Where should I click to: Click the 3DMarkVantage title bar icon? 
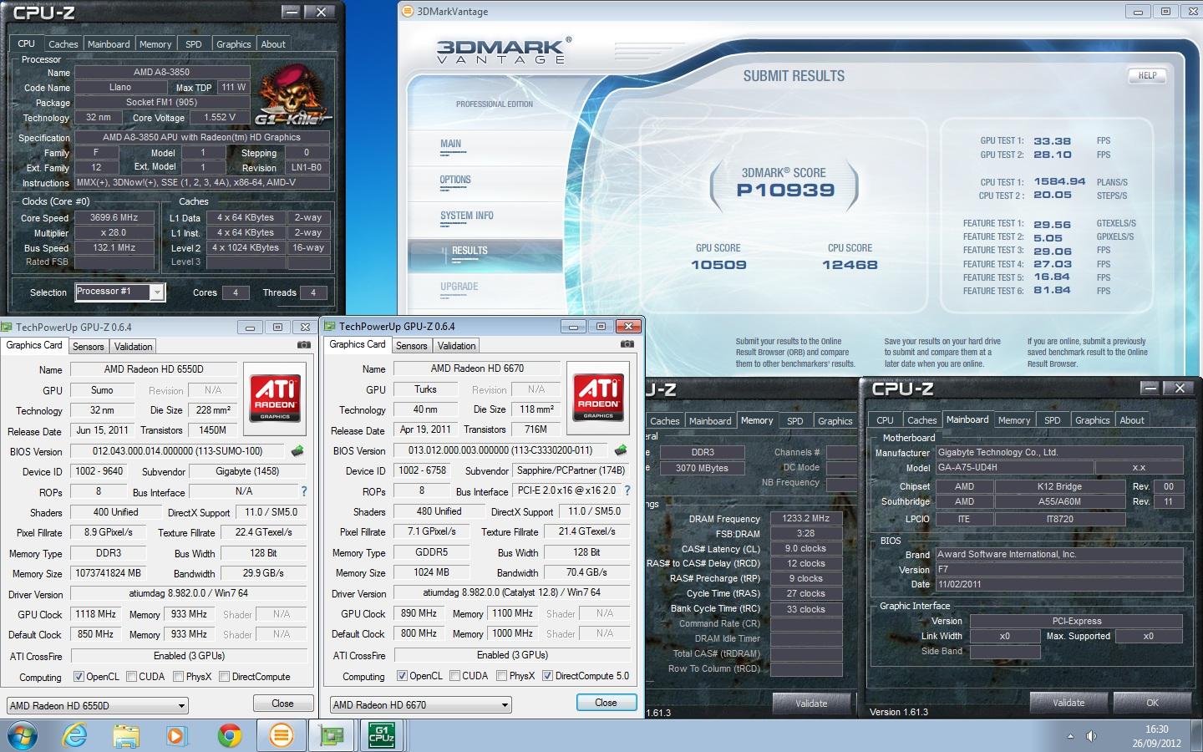(x=408, y=11)
